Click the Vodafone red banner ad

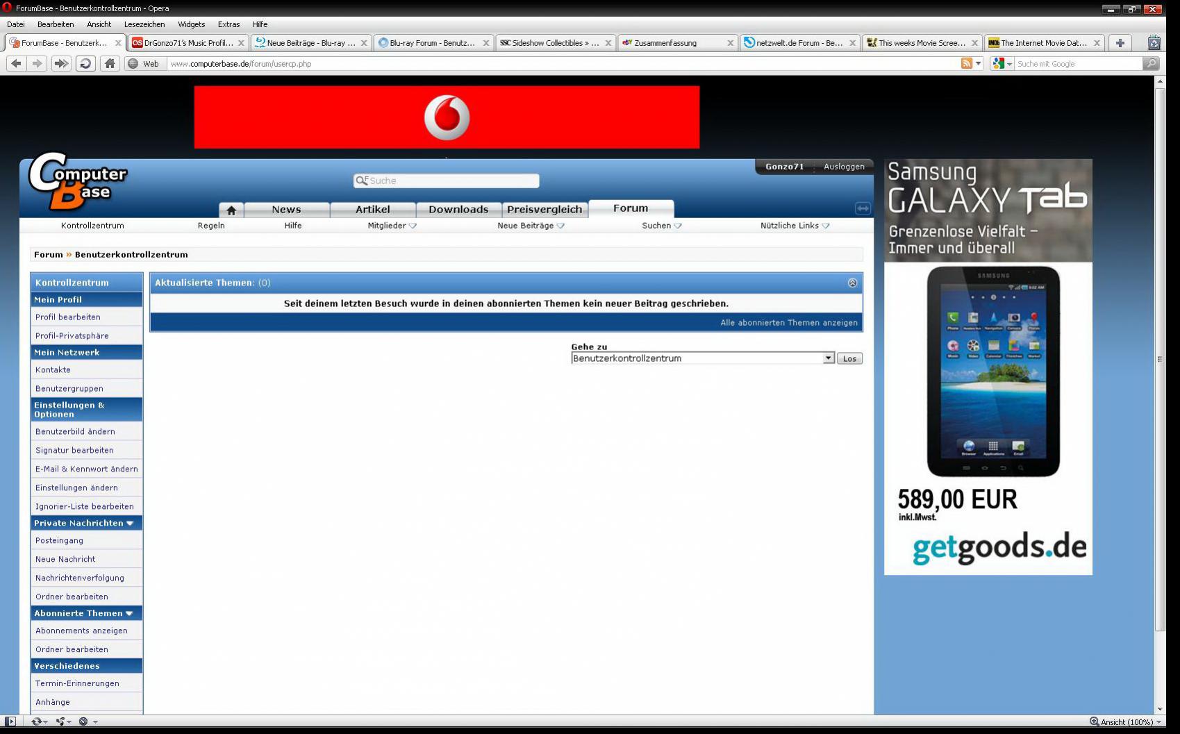click(447, 117)
